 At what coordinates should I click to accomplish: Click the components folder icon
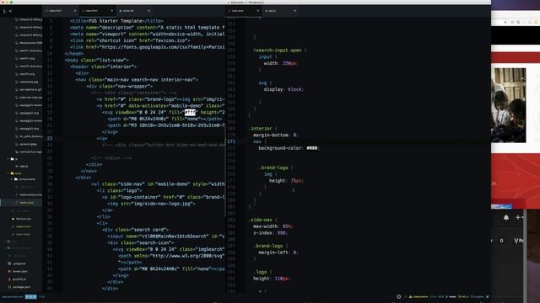pyautogui.click(x=16, y=179)
